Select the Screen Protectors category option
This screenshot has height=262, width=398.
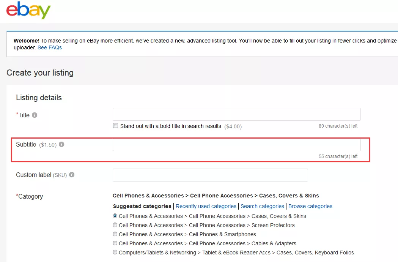click(x=115, y=225)
